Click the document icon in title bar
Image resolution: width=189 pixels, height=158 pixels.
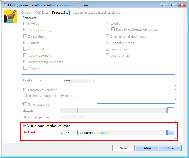point(4,5)
